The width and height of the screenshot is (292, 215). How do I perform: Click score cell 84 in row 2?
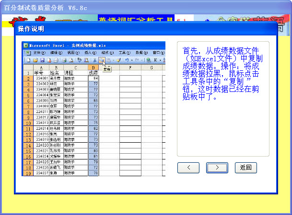point(93,79)
